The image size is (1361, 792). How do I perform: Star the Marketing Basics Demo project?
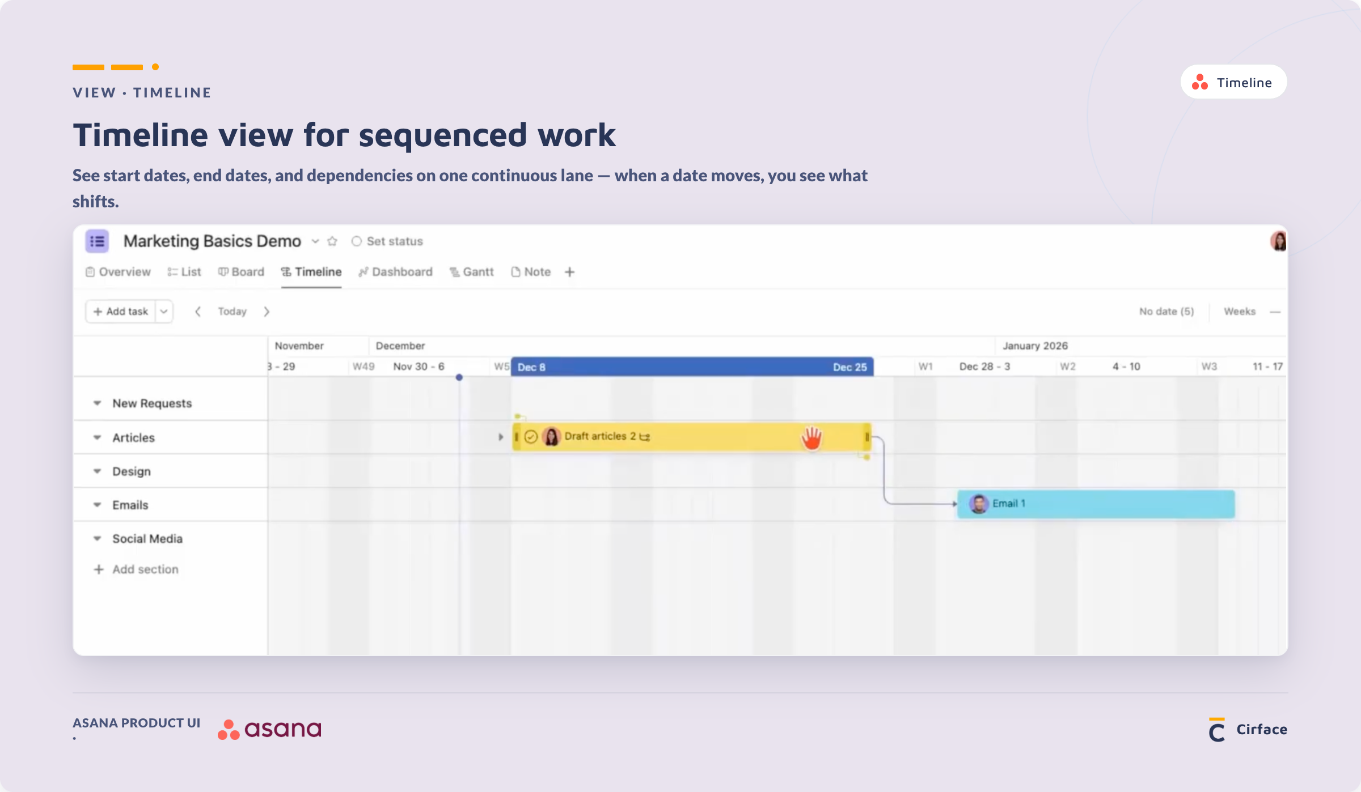332,241
